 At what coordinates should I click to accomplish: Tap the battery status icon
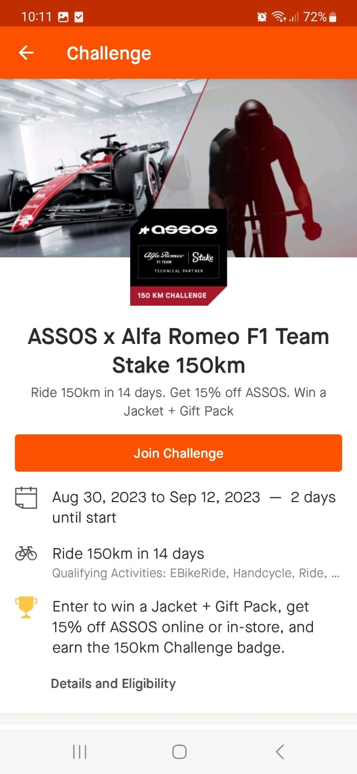point(333,17)
